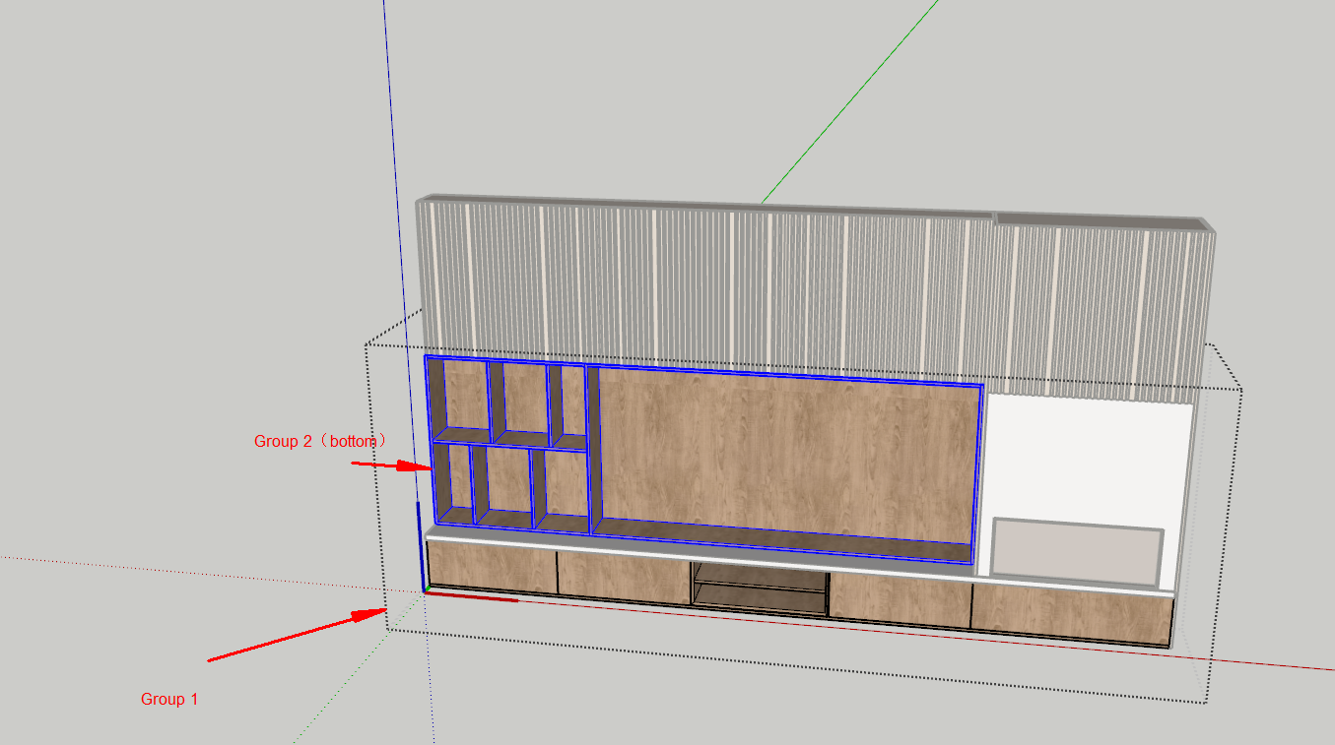This screenshot has height=745, width=1335.
Task: Click the "Group 2 (bottom)" red text label
Action: click(319, 441)
